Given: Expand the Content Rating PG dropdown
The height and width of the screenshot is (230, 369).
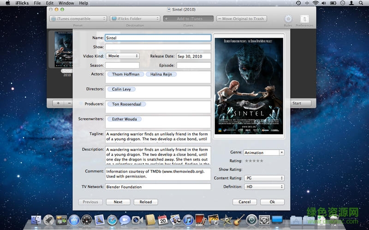Looking at the screenshot, I should [x=264, y=178].
